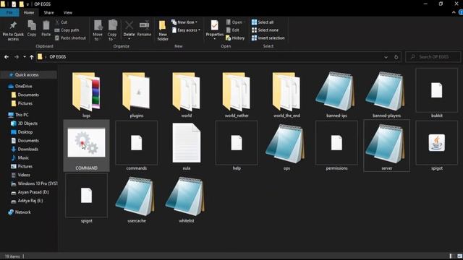Click Pin to Quick access

tap(13, 30)
